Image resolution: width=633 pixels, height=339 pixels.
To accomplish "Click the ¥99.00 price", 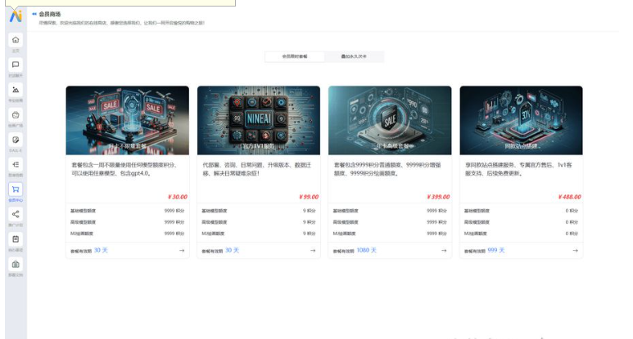I will 309,197.
